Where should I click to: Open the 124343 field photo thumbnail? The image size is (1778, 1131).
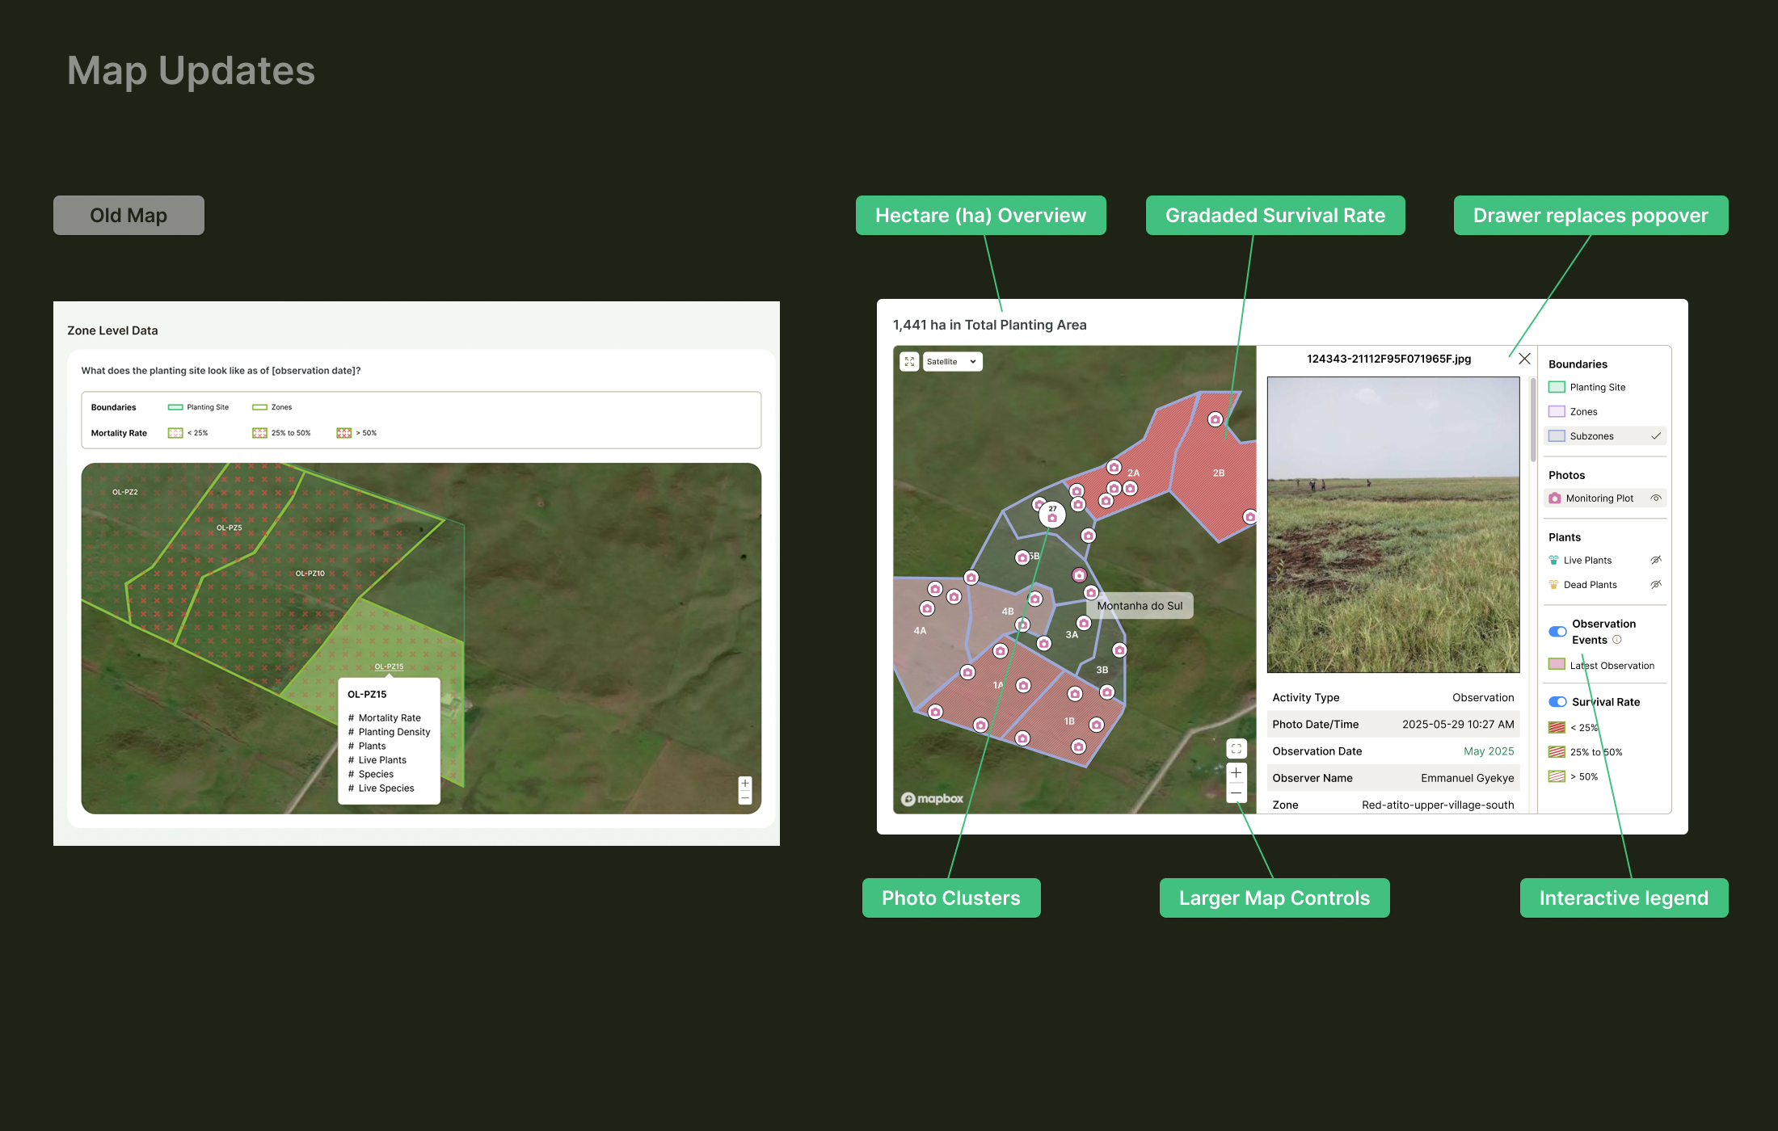click(x=1392, y=525)
